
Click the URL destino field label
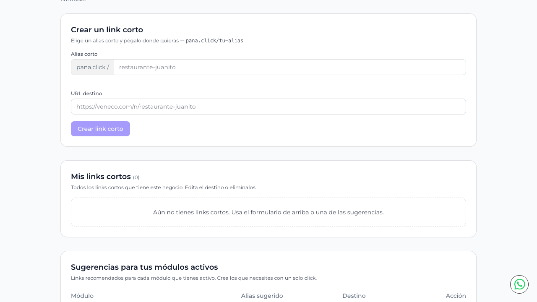pyautogui.click(x=86, y=94)
